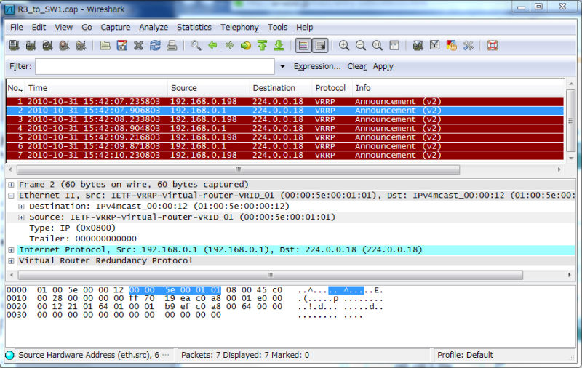Click the expert info LED in status bar
582x368 pixels.
click(x=9, y=355)
